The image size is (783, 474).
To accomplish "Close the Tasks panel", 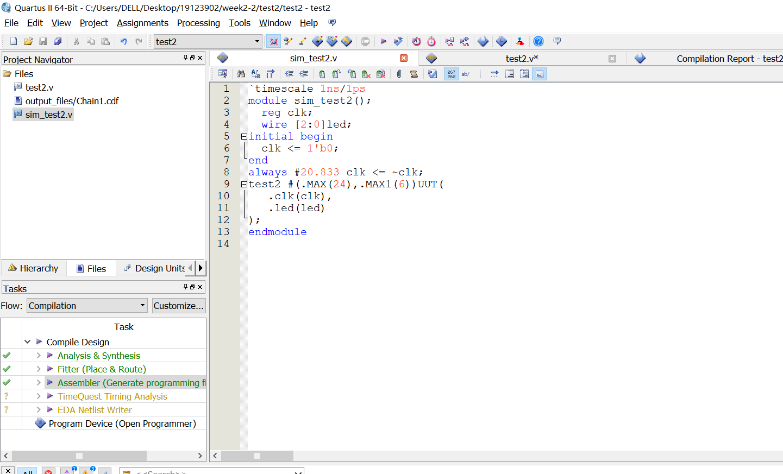I will point(200,287).
